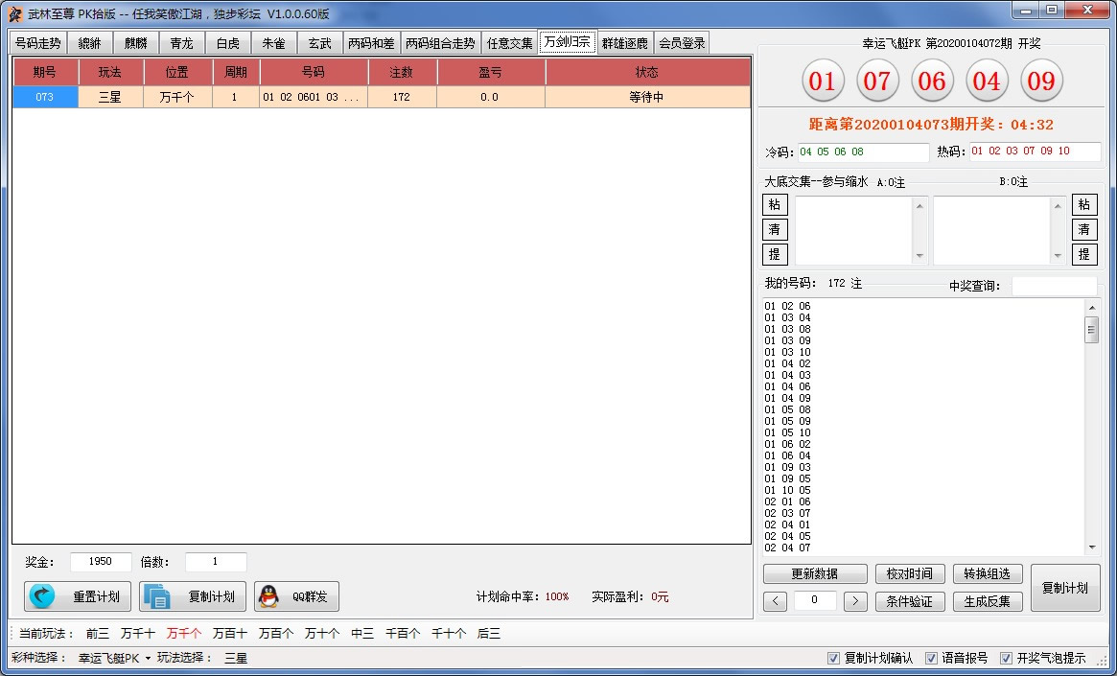
Task: Open the 会员登录 tab
Action: coord(682,43)
